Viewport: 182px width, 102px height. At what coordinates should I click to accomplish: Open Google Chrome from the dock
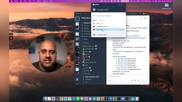[x=61, y=99]
